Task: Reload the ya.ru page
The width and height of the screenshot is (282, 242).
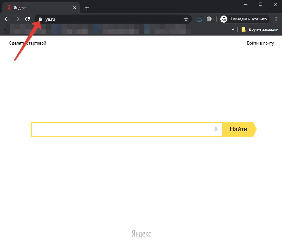Action: (27, 19)
